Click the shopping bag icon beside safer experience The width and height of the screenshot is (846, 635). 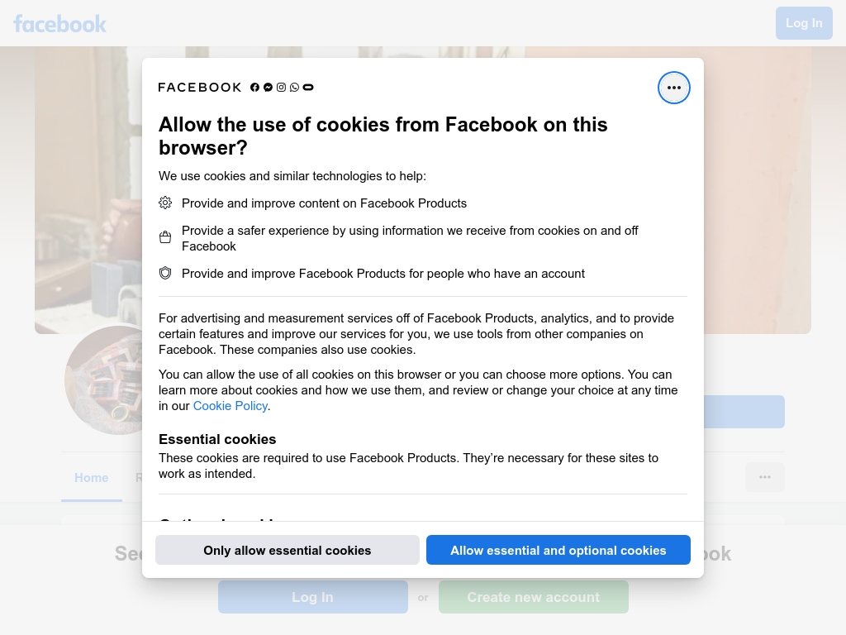coord(165,237)
